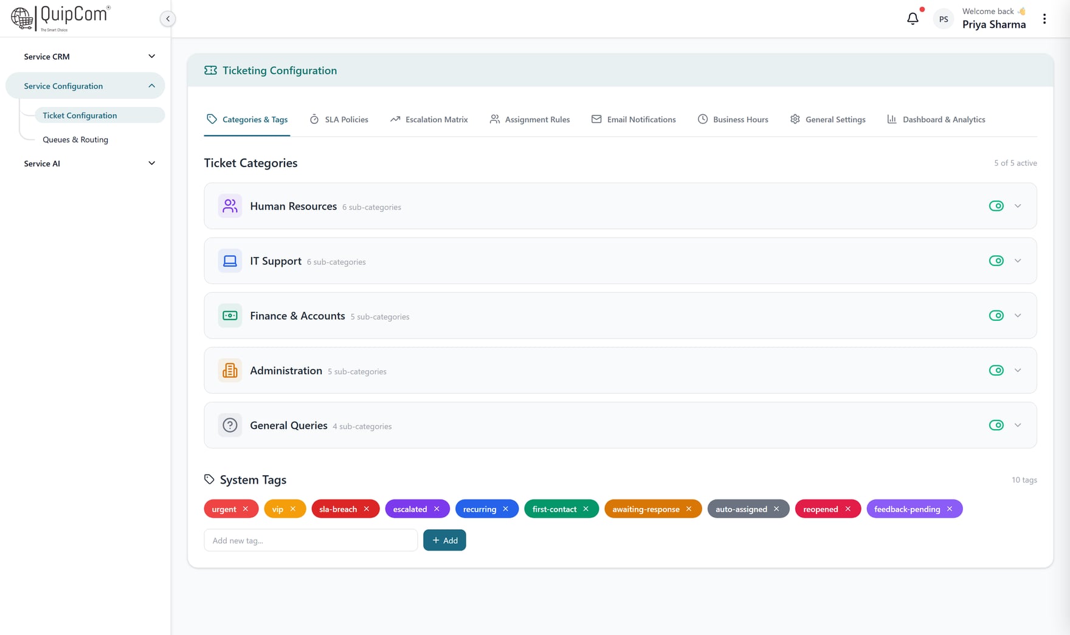1070x635 pixels.
Task: Remove the sla-breach tag
Action: (367, 509)
